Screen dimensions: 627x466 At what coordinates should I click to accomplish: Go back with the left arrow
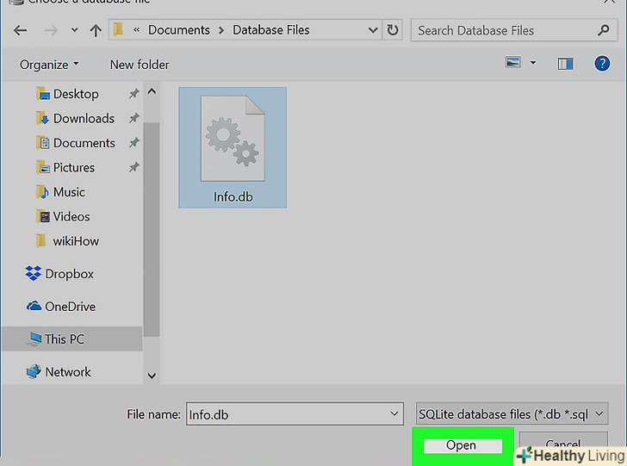21,30
